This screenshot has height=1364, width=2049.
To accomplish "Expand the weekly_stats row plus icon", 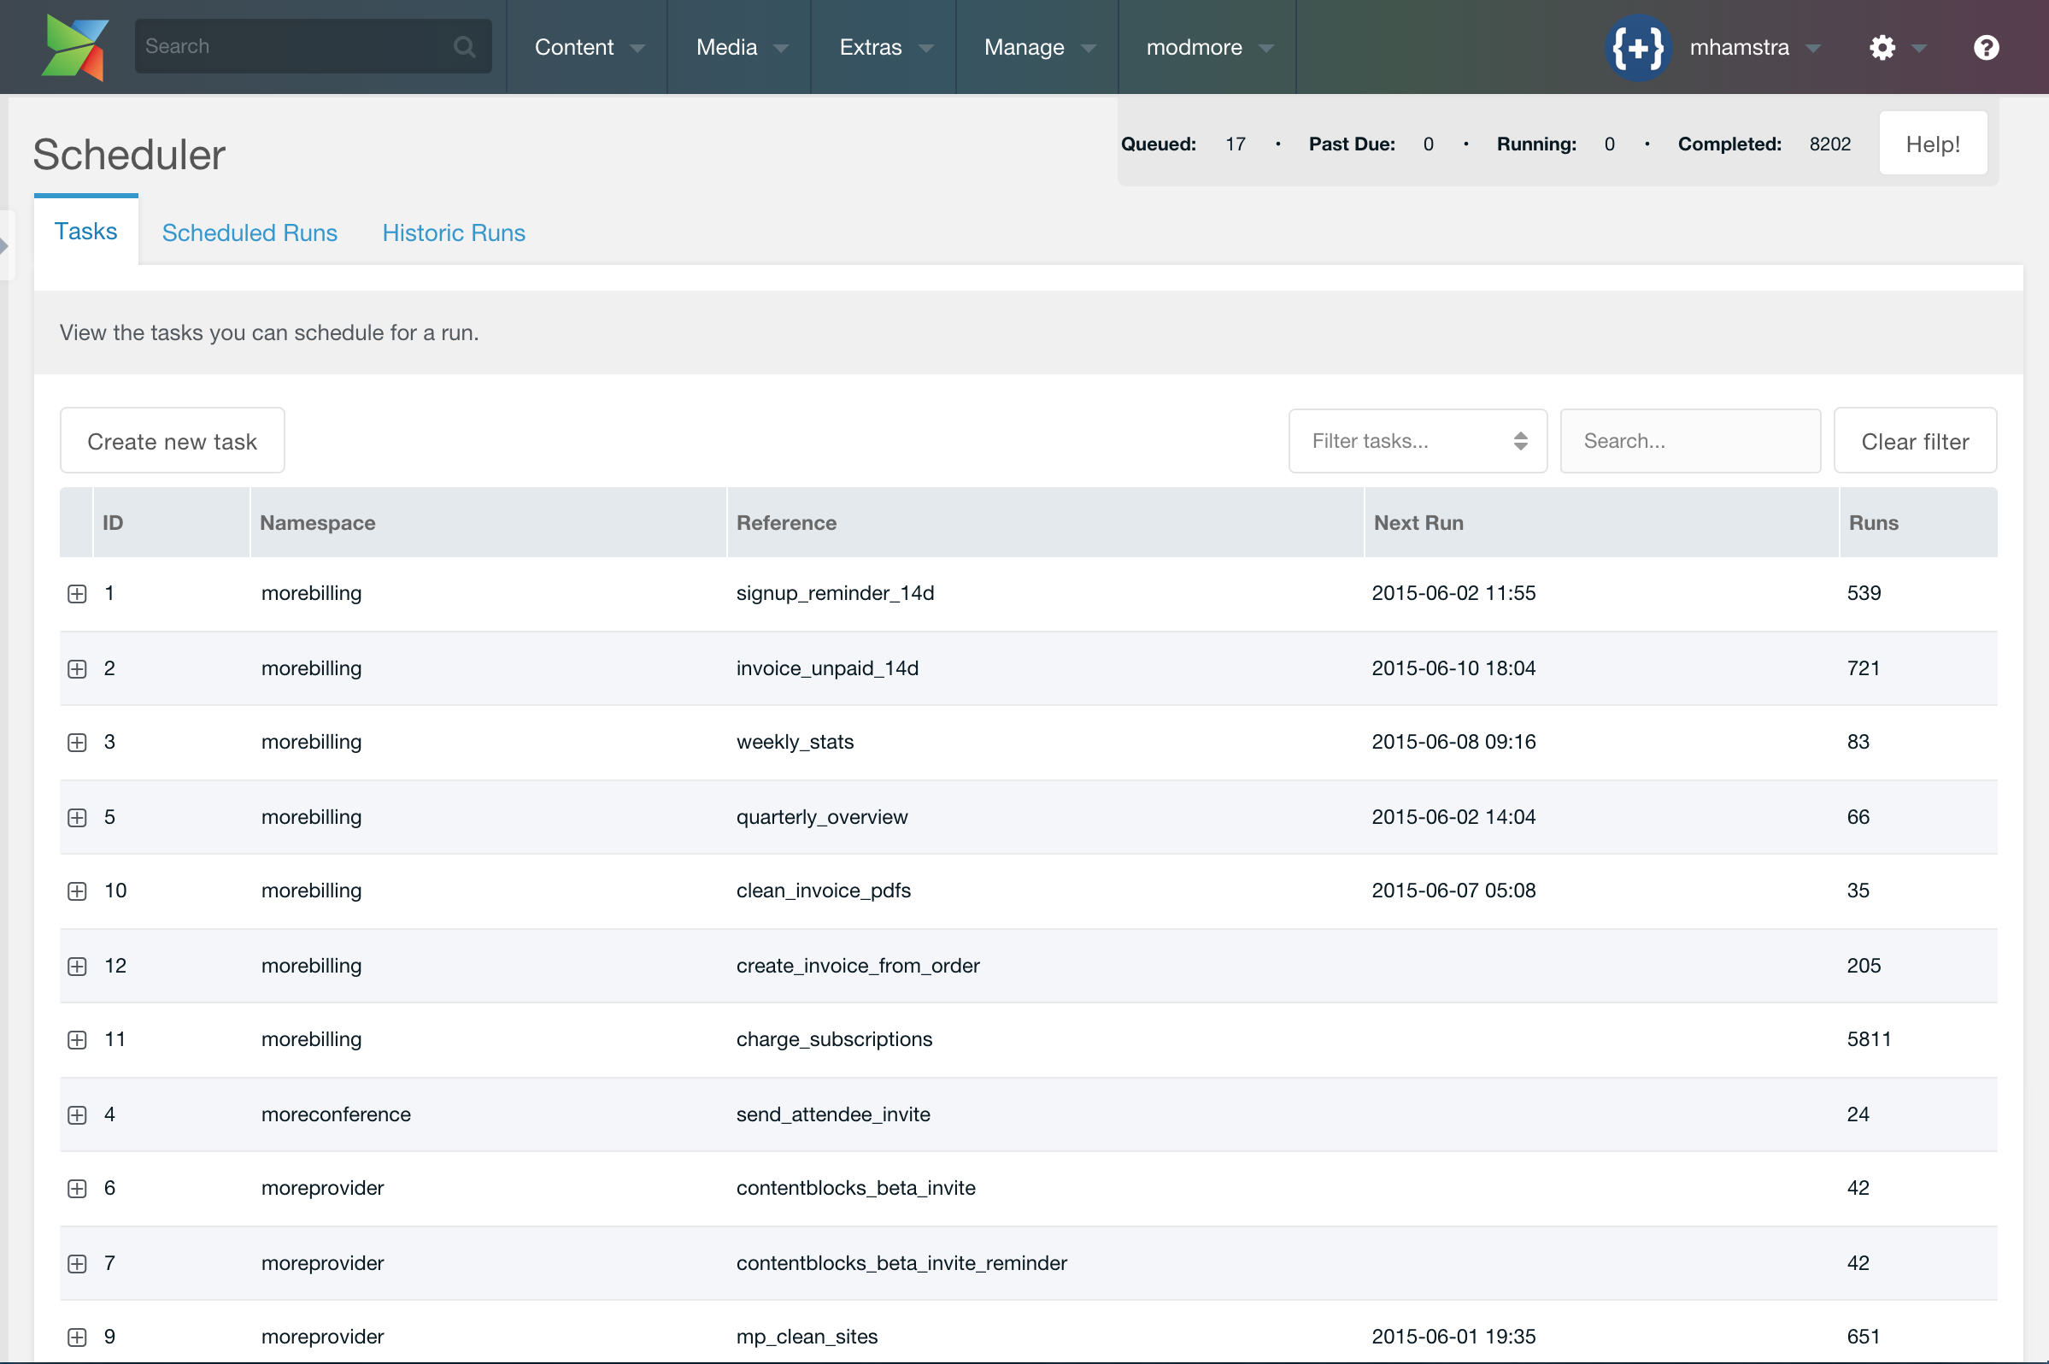I will point(78,743).
